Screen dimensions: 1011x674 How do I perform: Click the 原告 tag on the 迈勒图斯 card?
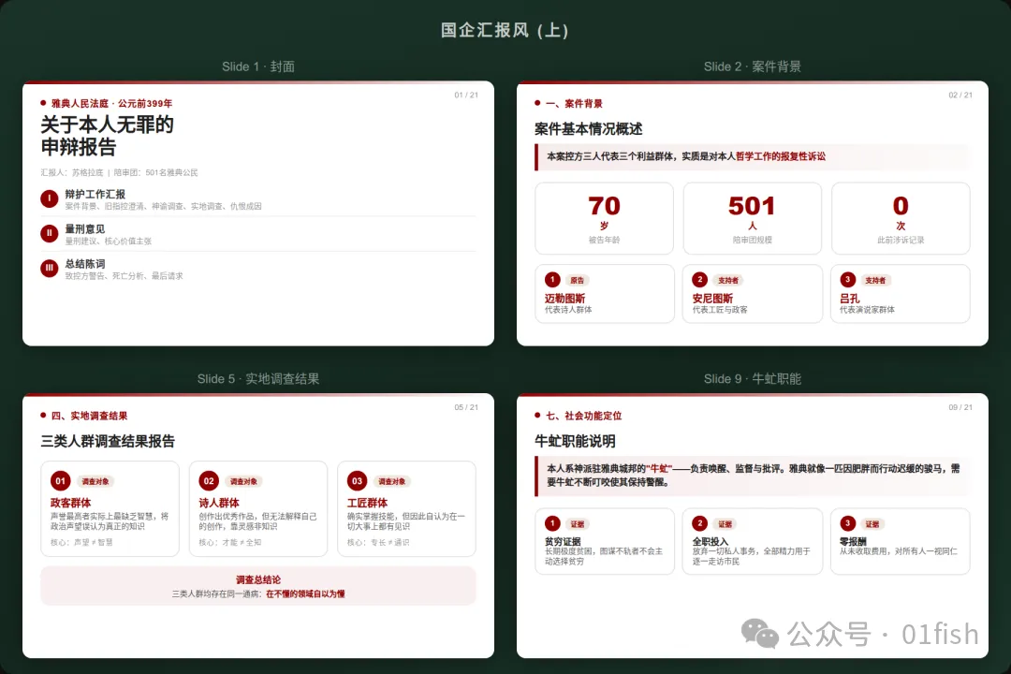pos(578,280)
